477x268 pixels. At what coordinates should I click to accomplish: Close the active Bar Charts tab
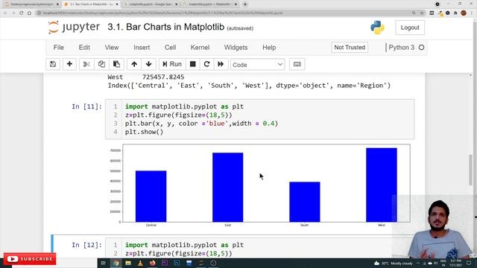[x=117, y=4]
